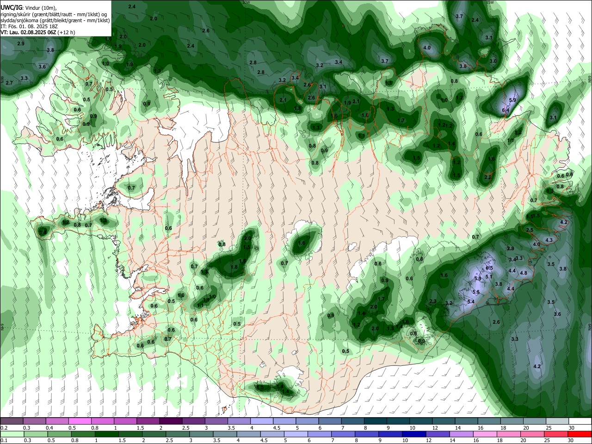Pick the deep navy blue rain swatch labelled 10
The height and width of the screenshot is (444, 592).
[x=413, y=434]
